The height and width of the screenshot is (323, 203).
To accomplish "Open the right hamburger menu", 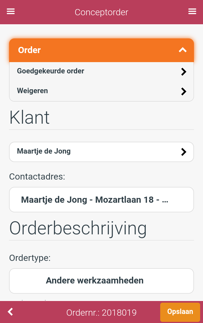I will coord(192,11).
